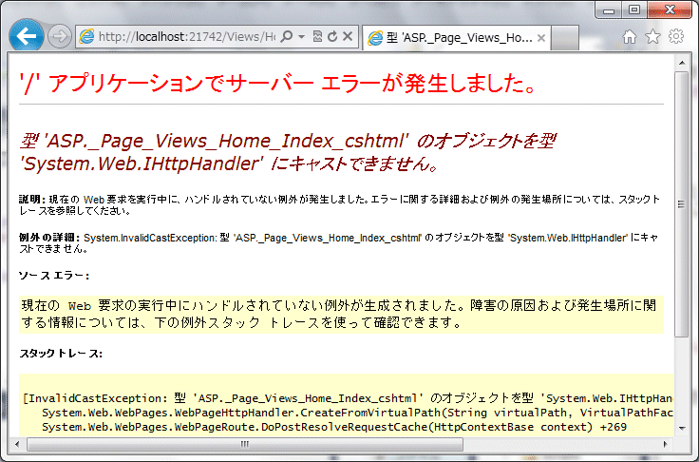
Task: Toggle the Compatibility View icon
Action: click(316, 37)
